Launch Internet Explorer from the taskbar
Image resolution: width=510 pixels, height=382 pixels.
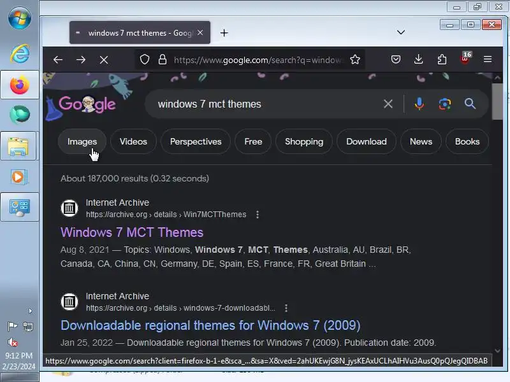tap(20, 53)
